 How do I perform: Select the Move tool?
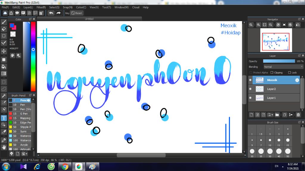coord(4,51)
